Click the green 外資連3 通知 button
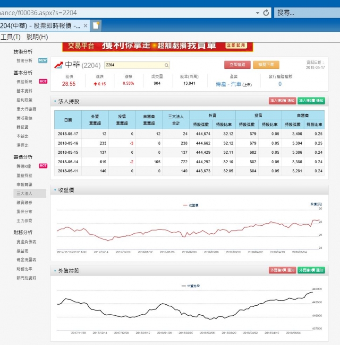 311,270
